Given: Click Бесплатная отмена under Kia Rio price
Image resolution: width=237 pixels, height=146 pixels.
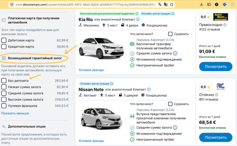Looking at the screenshot, I should (212, 57).
